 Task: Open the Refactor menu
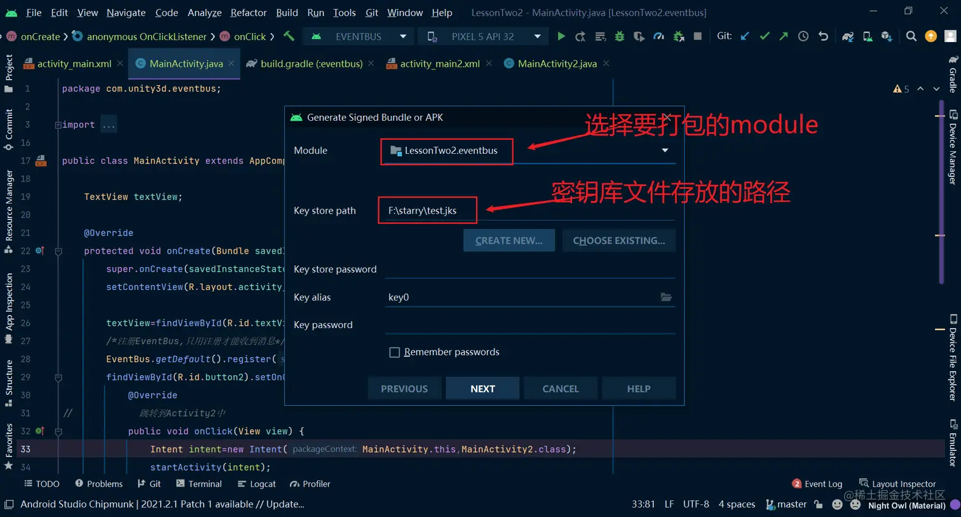tap(249, 12)
